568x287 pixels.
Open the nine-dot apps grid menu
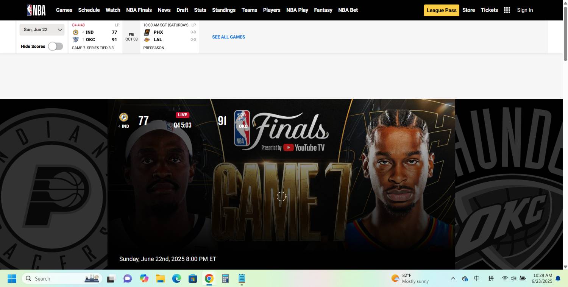point(507,10)
